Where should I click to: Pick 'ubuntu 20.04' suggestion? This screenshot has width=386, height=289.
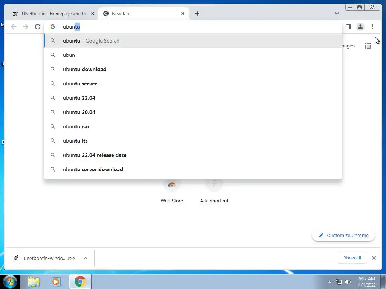(x=193, y=112)
